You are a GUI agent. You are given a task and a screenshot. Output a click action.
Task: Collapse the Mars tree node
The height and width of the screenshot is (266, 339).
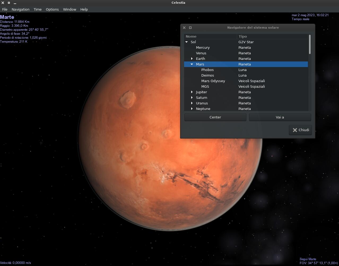(x=192, y=64)
